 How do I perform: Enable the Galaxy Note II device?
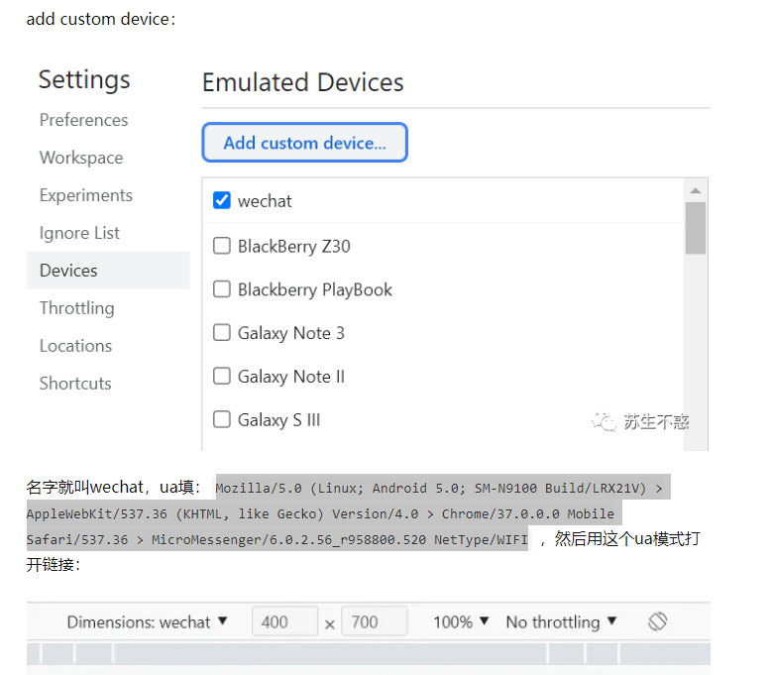[222, 377]
